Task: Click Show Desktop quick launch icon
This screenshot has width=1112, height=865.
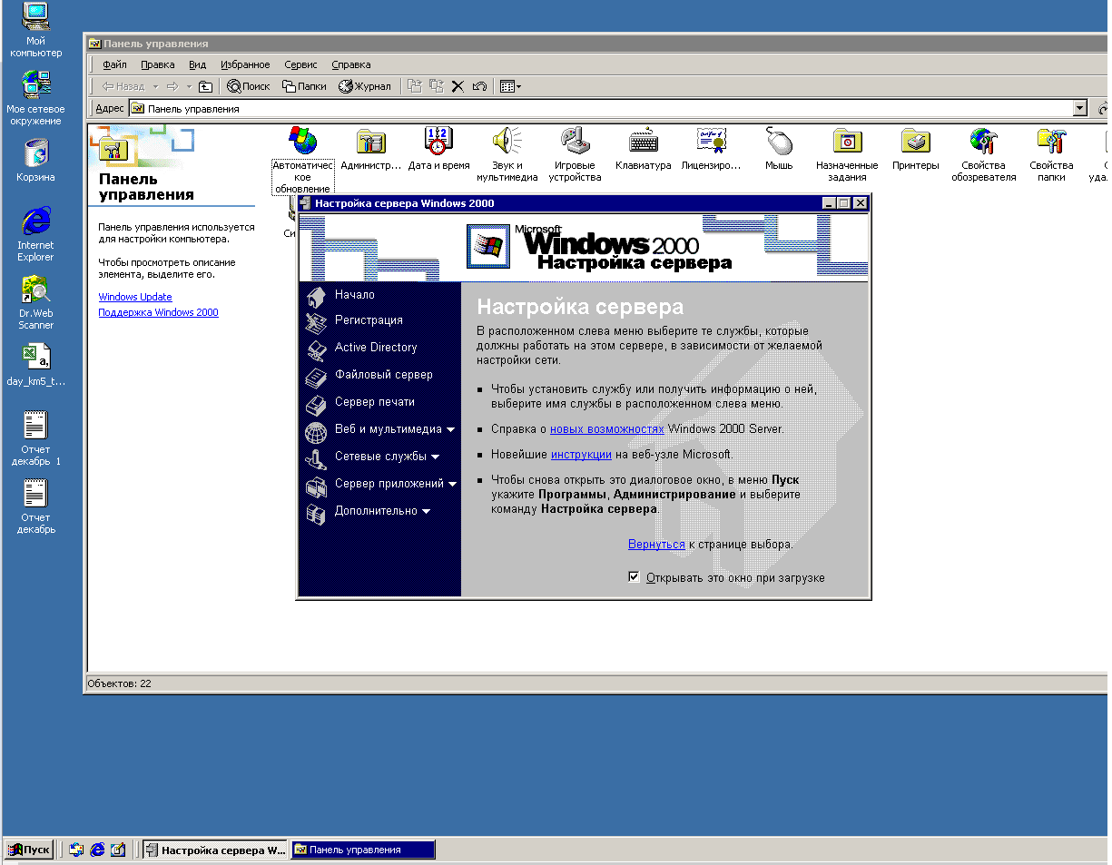Action: pos(118,850)
